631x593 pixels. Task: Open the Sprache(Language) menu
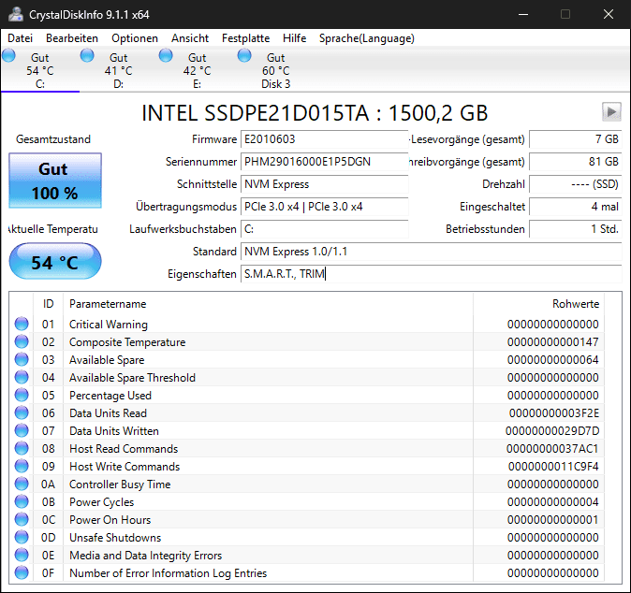367,38
